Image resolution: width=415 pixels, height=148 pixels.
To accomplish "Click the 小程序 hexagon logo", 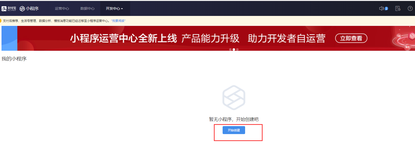I will [x=22, y=9].
